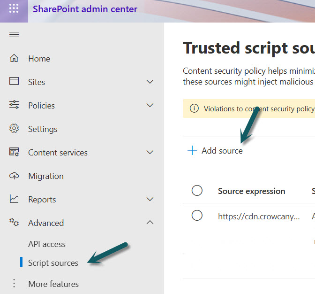The width and height of the screenshot is (315, 294).
Task: Sort by Source expression column header
Action: point(251,191)
